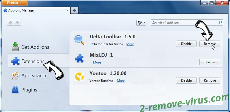
Task: Click Delta toolbar for firefox description
Action: pyautogui.click(x=106, y=44)
